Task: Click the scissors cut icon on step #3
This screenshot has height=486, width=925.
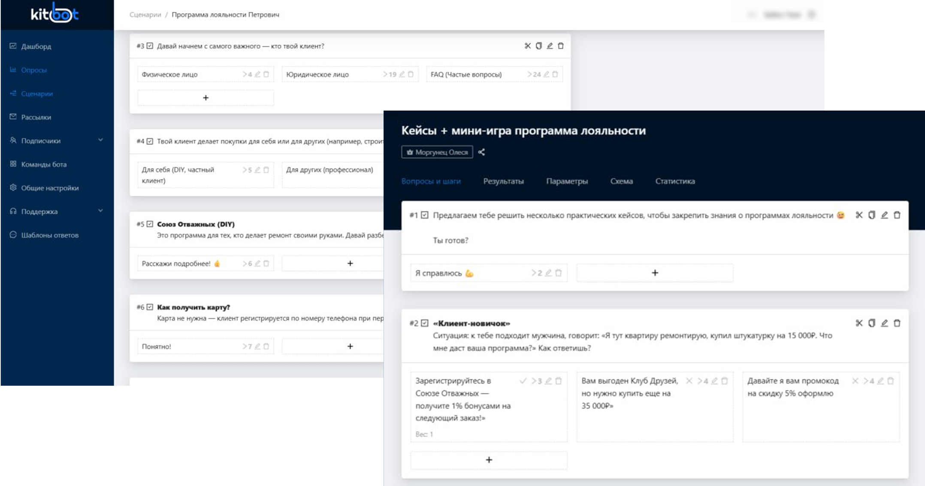Action: (527, 46)
